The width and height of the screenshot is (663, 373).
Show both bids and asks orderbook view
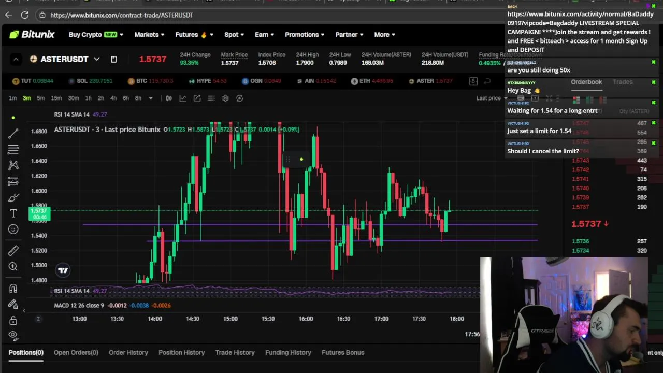(576, 100)
